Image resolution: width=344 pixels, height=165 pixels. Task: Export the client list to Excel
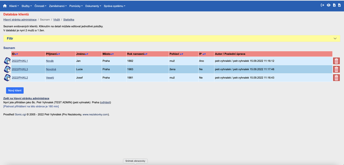click(334, 5)
